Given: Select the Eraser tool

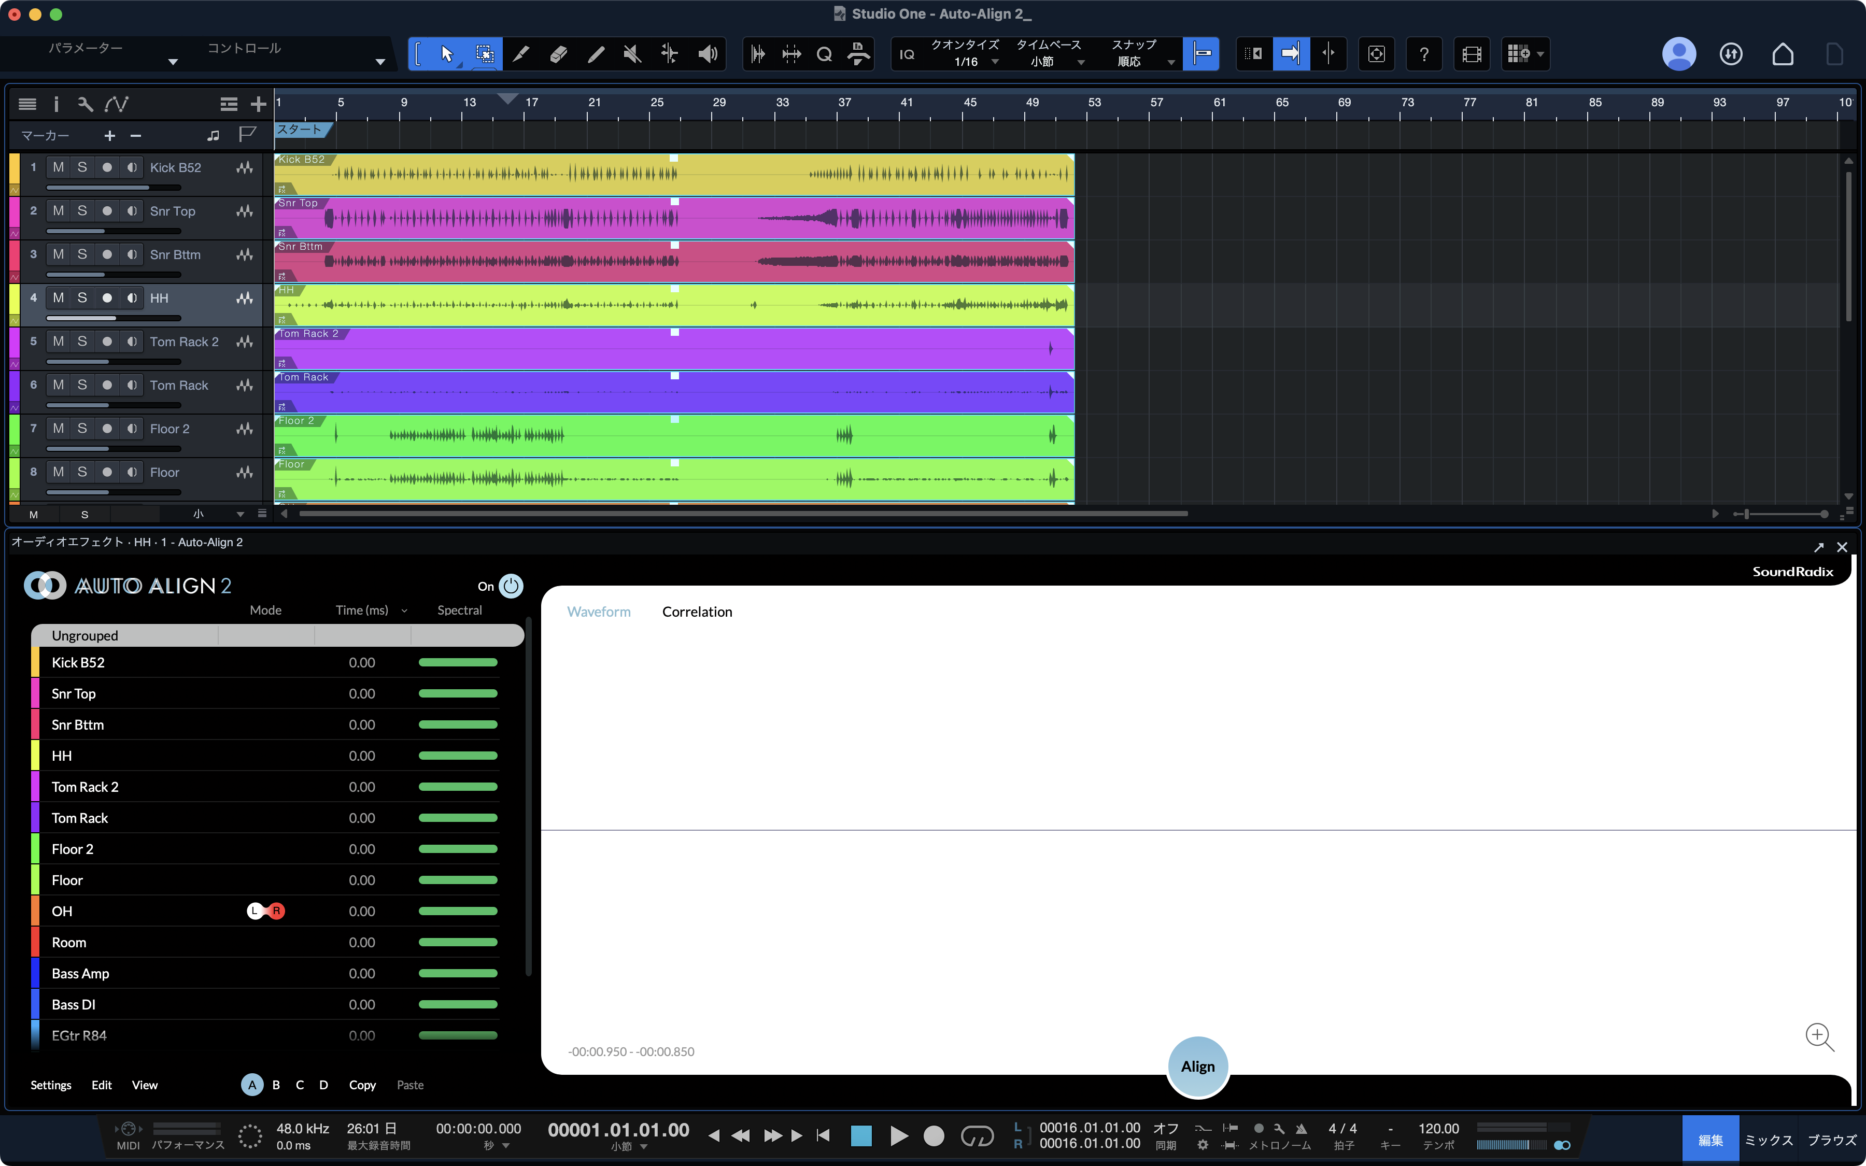Looking at the screenshot, I should point(558,54).
